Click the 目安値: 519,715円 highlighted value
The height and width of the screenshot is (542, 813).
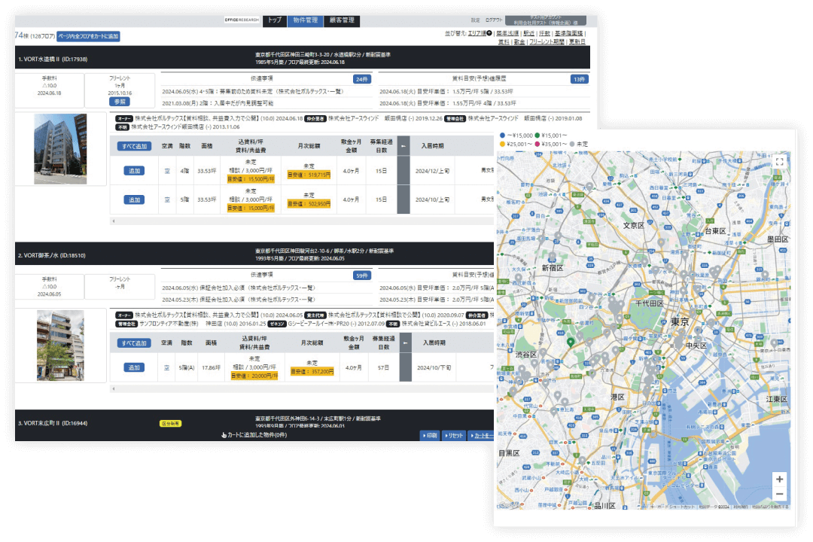[309, 175]
